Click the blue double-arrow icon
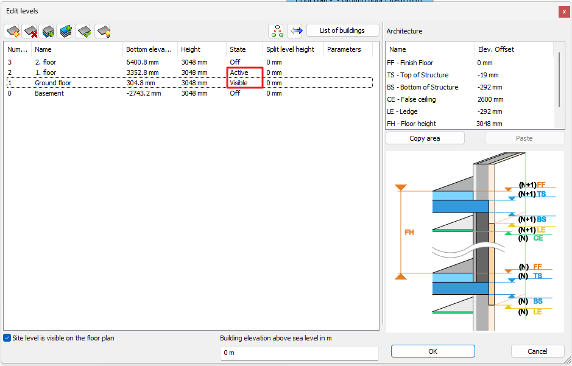 coord(295,31)
